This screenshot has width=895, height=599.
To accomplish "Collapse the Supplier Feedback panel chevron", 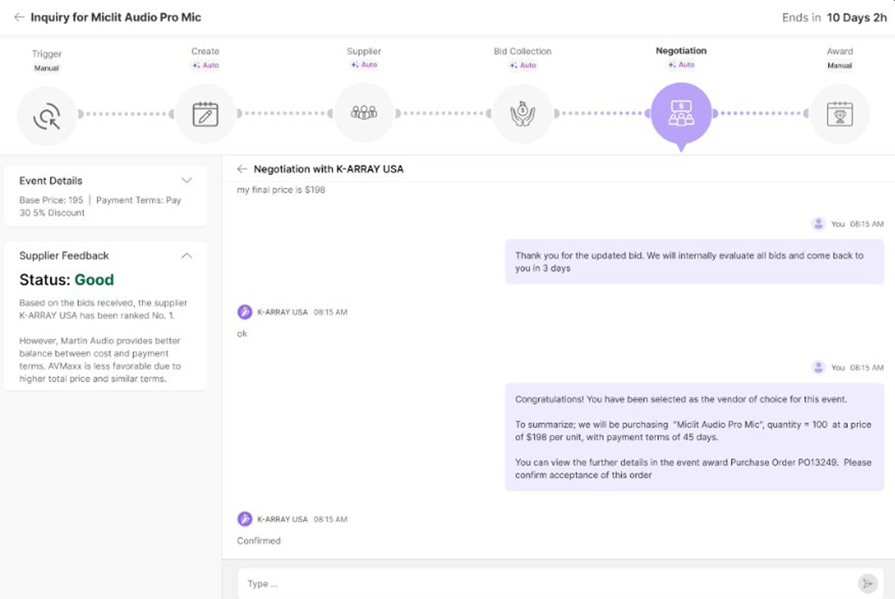I will click(x=187, y=256).
